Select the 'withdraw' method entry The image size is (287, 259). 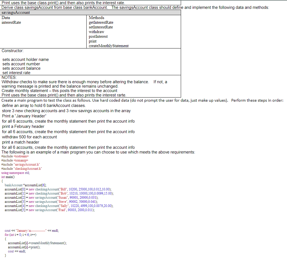coord(96,32)
